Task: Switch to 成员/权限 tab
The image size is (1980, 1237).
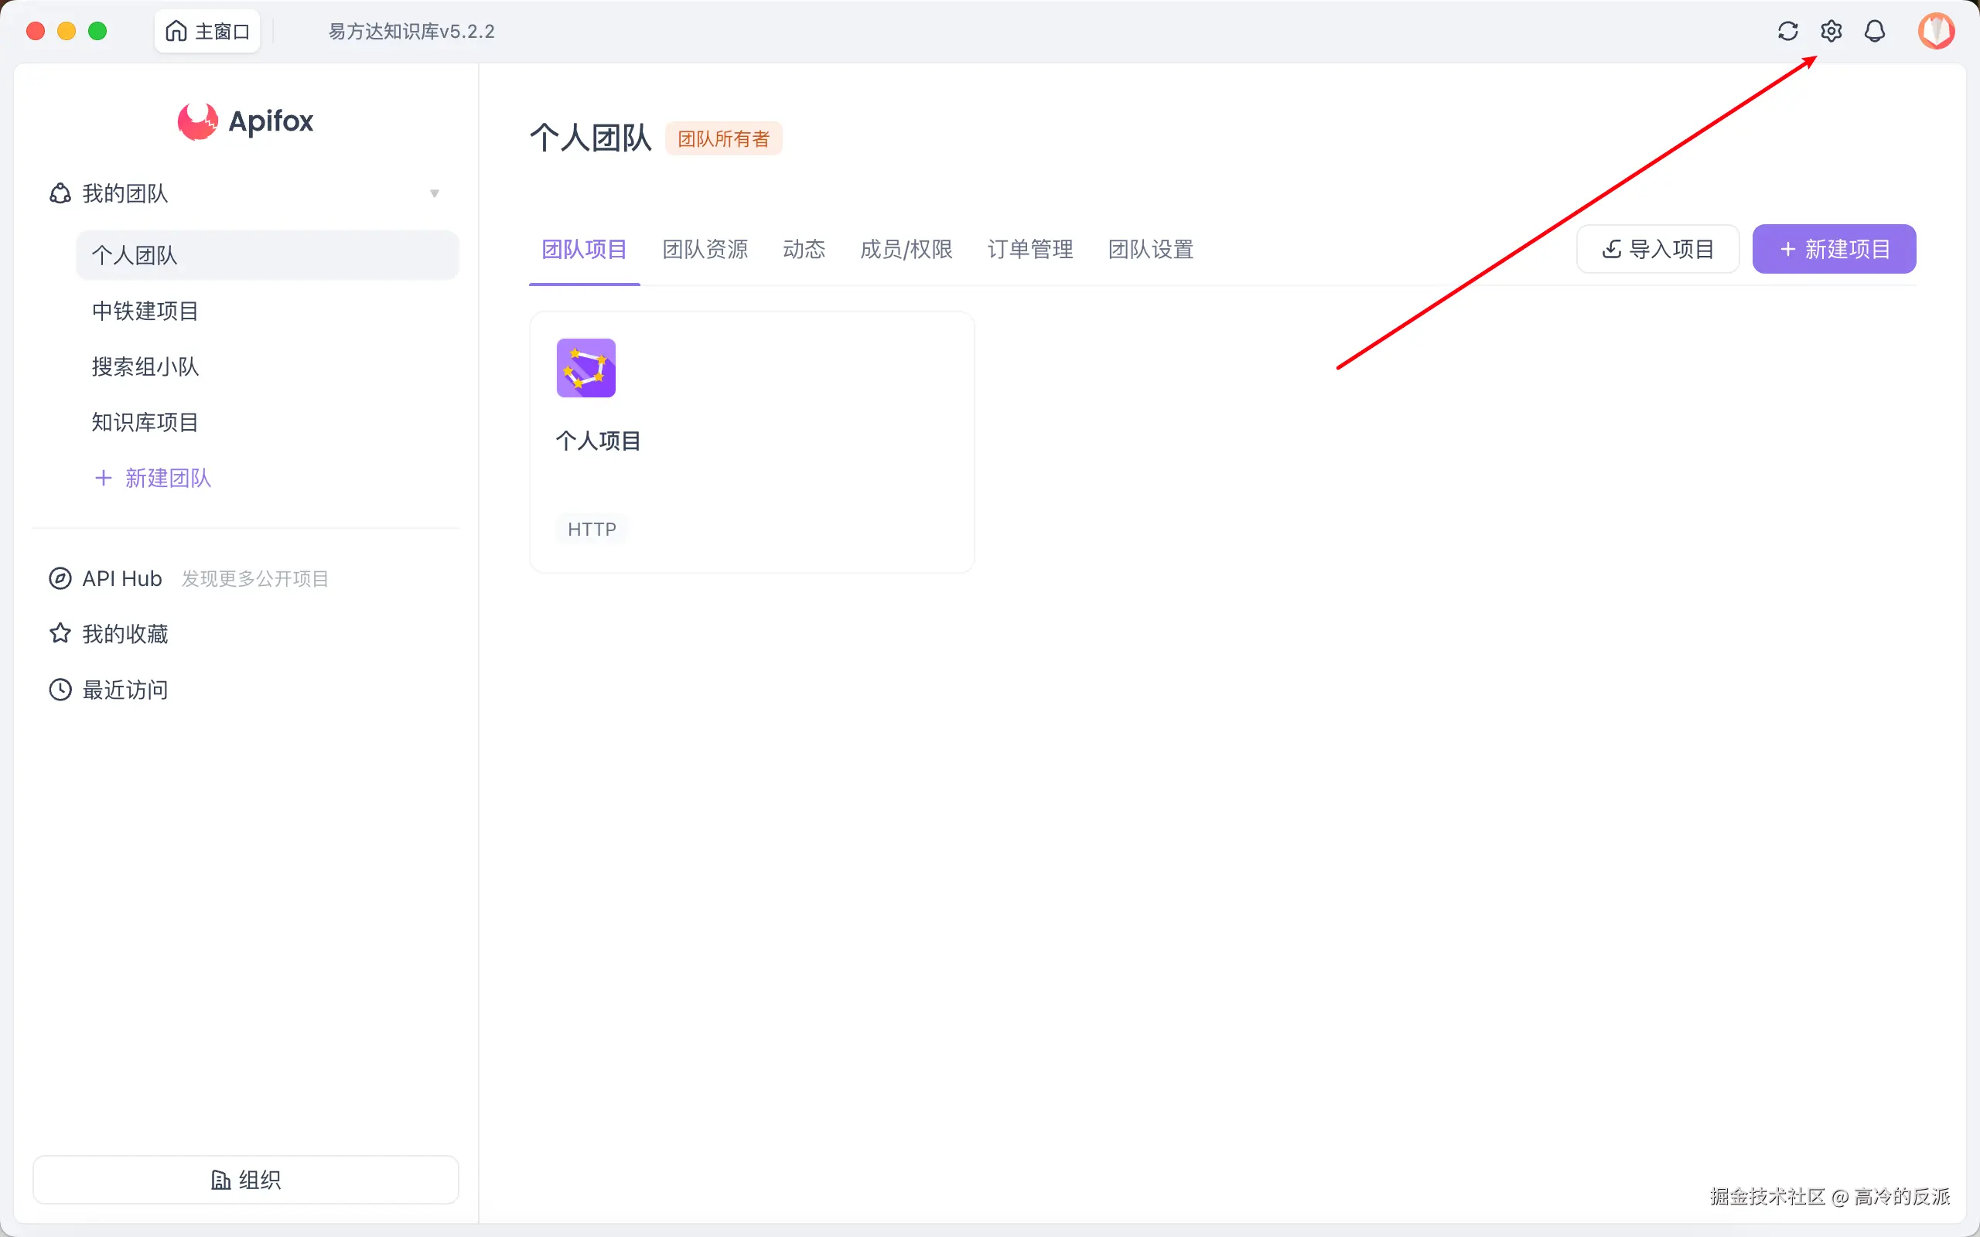Action: [x=906, y=250]
